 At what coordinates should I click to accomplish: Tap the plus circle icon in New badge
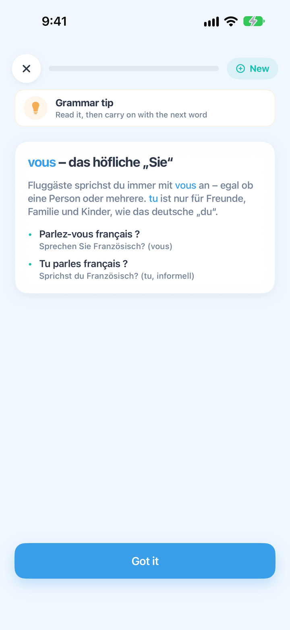tap(240, 68)
